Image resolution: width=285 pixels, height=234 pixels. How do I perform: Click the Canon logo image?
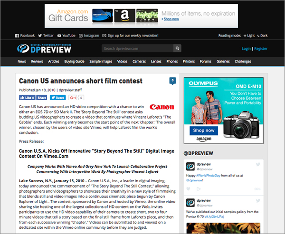162,107
